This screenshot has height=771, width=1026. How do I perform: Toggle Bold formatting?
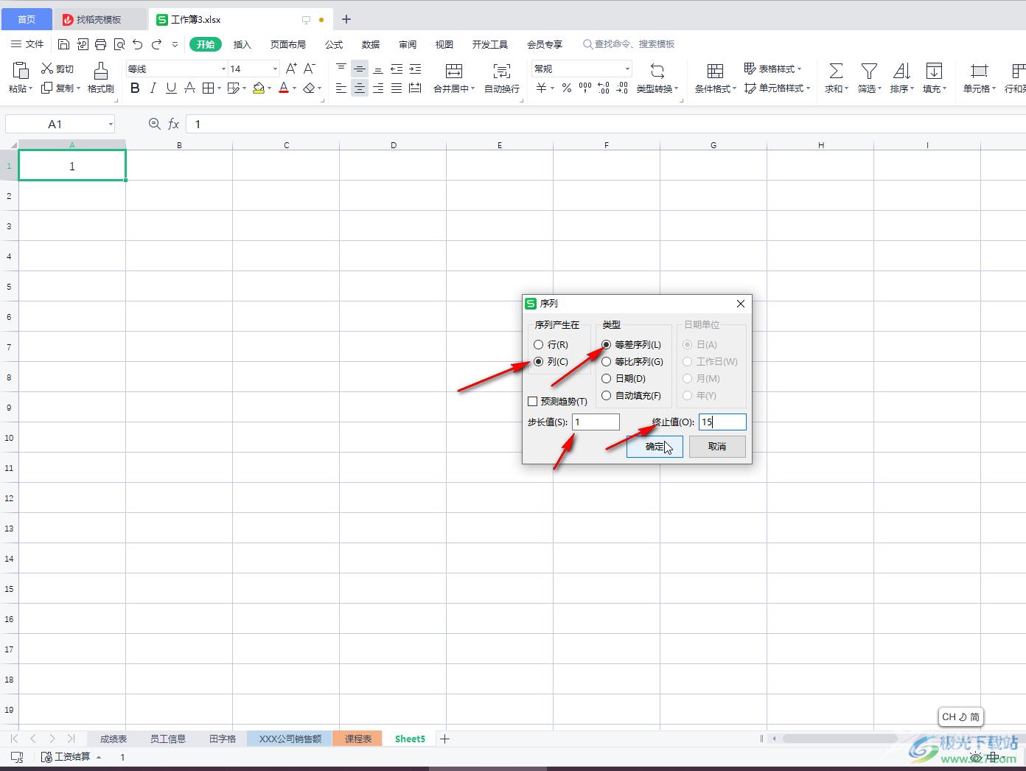135,88
